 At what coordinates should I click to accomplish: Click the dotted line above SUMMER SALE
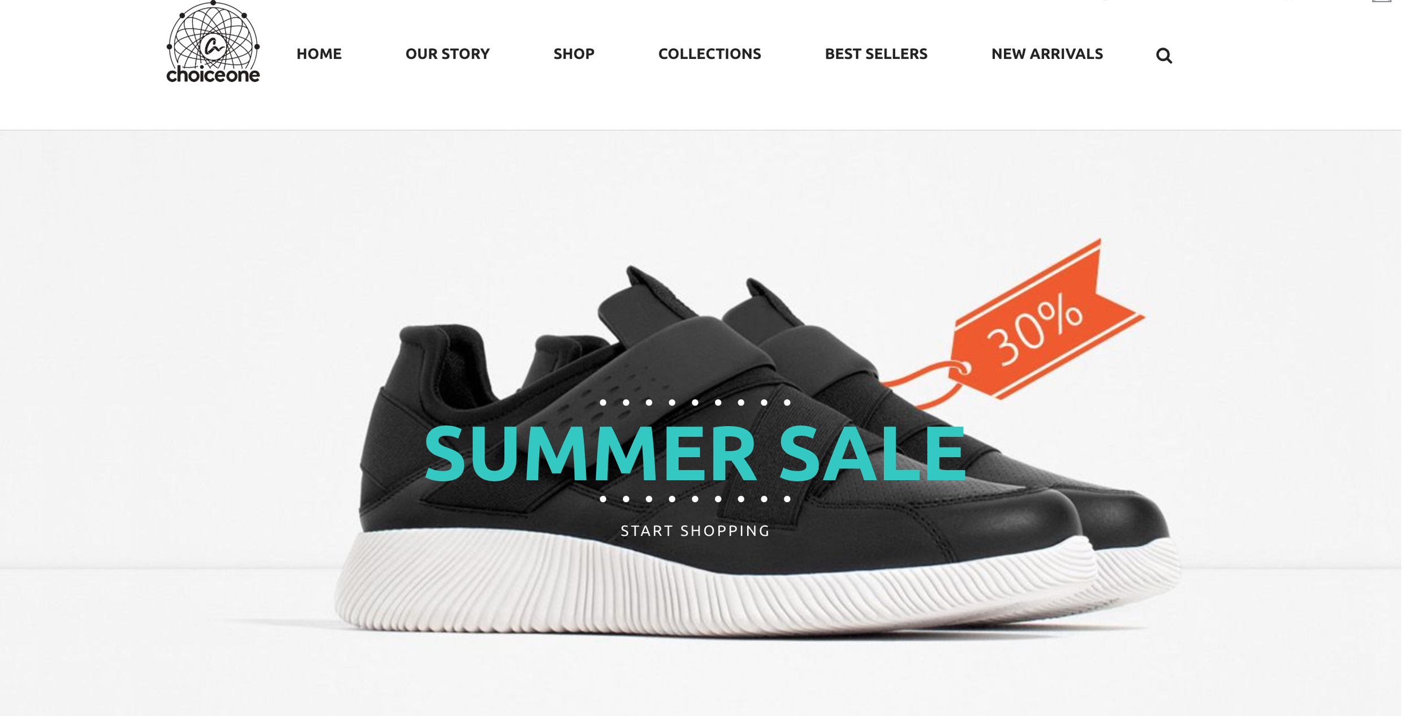695,403
